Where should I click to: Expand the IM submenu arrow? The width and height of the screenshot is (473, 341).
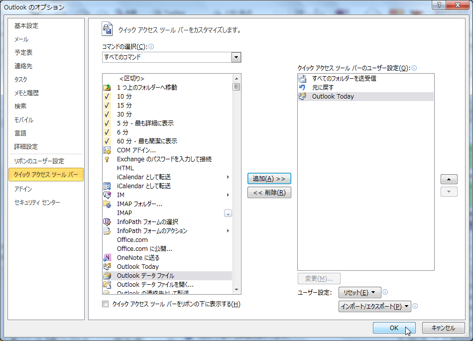(x=228, y=195)
